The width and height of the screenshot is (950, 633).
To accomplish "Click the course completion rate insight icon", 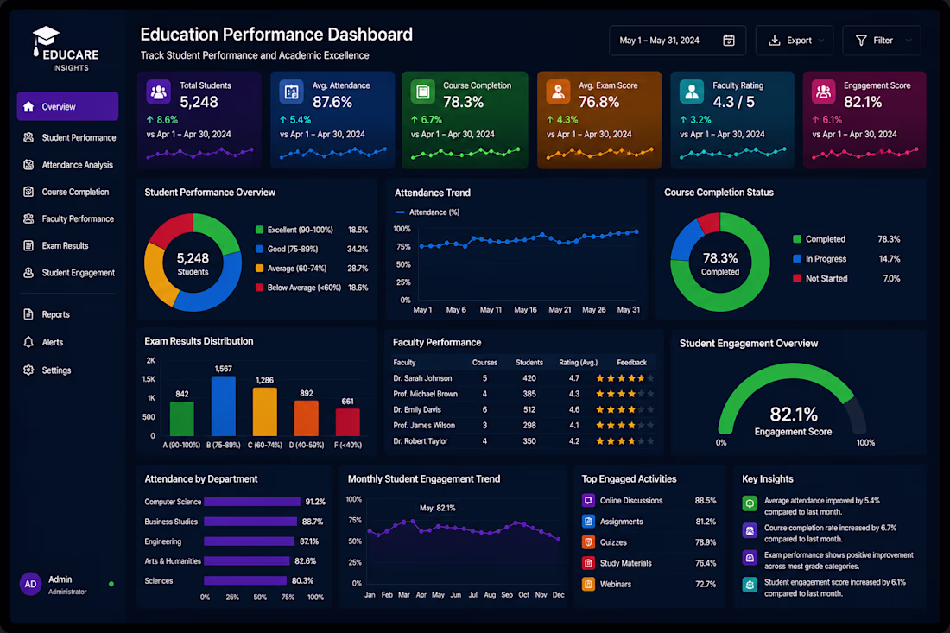I will tap(750, 530).
